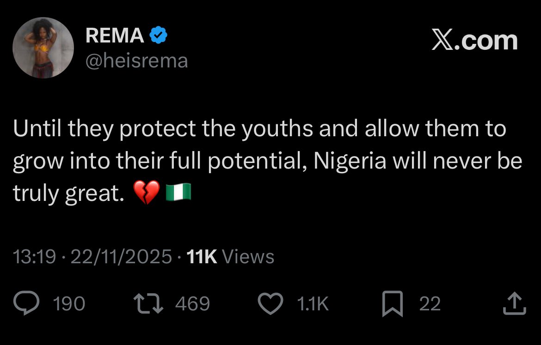The image size is (541, 345).
Task: Click the 190 replies count
Action: coord(69,304)
